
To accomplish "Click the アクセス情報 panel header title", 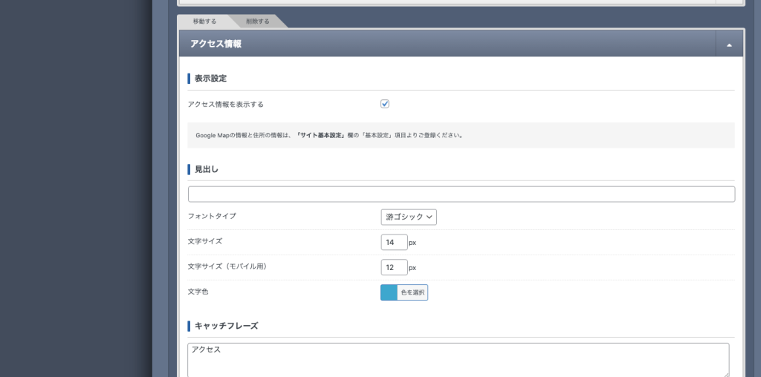I will click(x=216, y=44).
